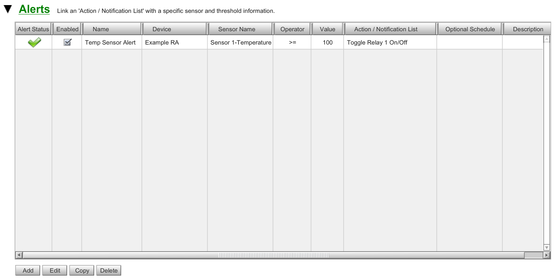
Task: Open the Alerts link
Action: 34,9
